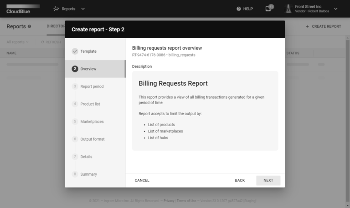Click the List of hubs bullet
350x208 pixels.
[x=158, y=138]
